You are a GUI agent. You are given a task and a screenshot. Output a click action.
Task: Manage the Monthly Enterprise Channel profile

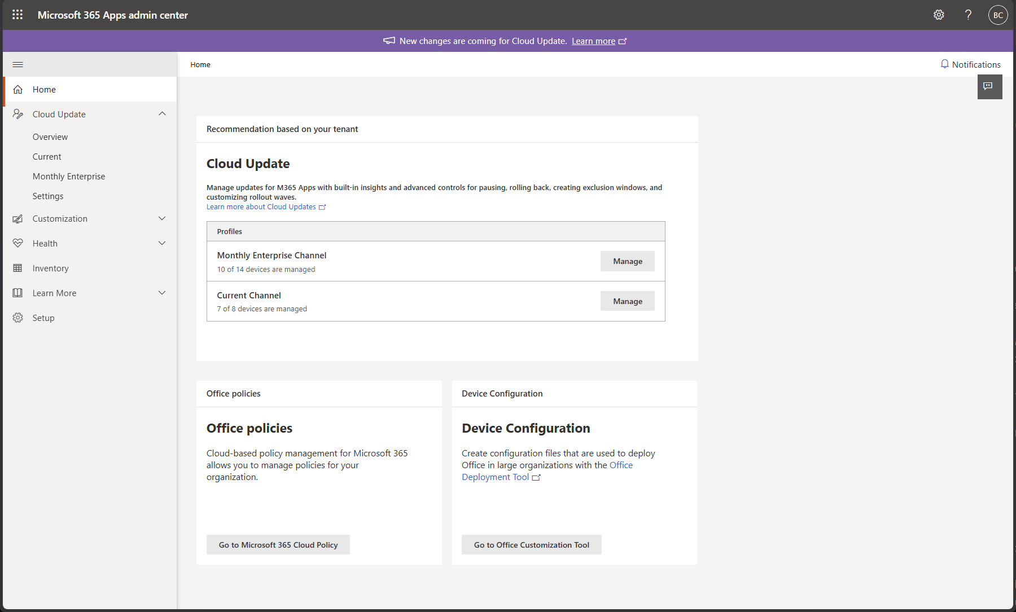tap(628, 261)
